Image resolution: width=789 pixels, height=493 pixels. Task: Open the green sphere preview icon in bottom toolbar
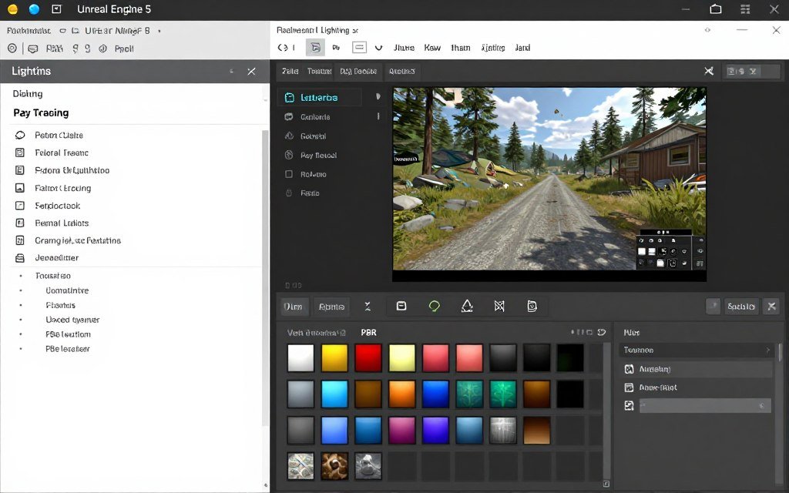pyautogui.click(x=434, y=306)
